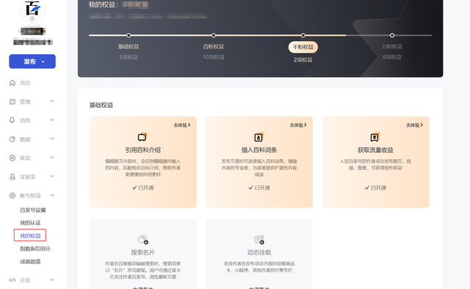Viewport: 470px width, 289px height.
Task: Go to 首页 in the sidebar
Action: [25, 83]
